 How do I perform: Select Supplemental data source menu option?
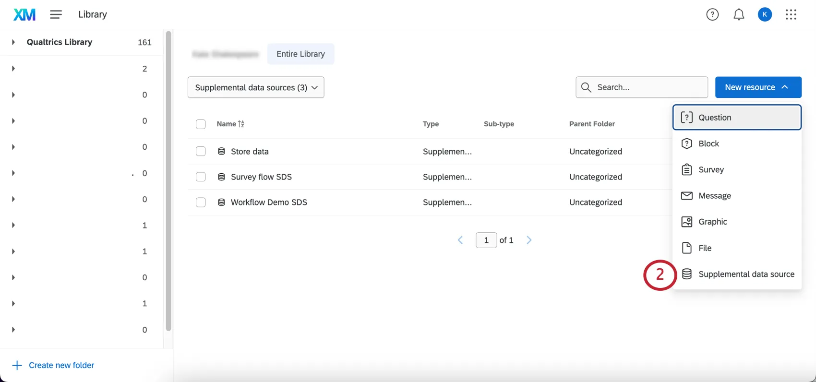point(746,274)
